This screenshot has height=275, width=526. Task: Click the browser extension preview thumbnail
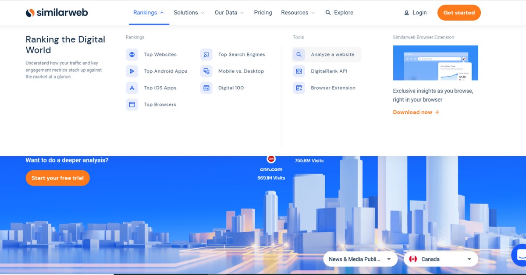(x=435, y=63)
